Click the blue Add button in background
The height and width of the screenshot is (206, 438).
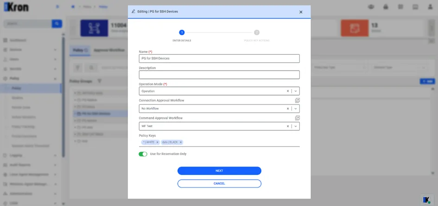(427, 81)
